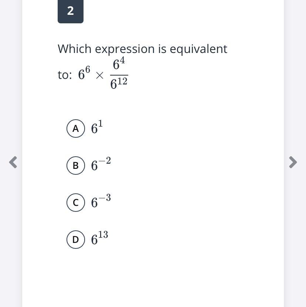Click the 6 to the 13 answer text
The image size is (306, 307).
click(99, 238)
